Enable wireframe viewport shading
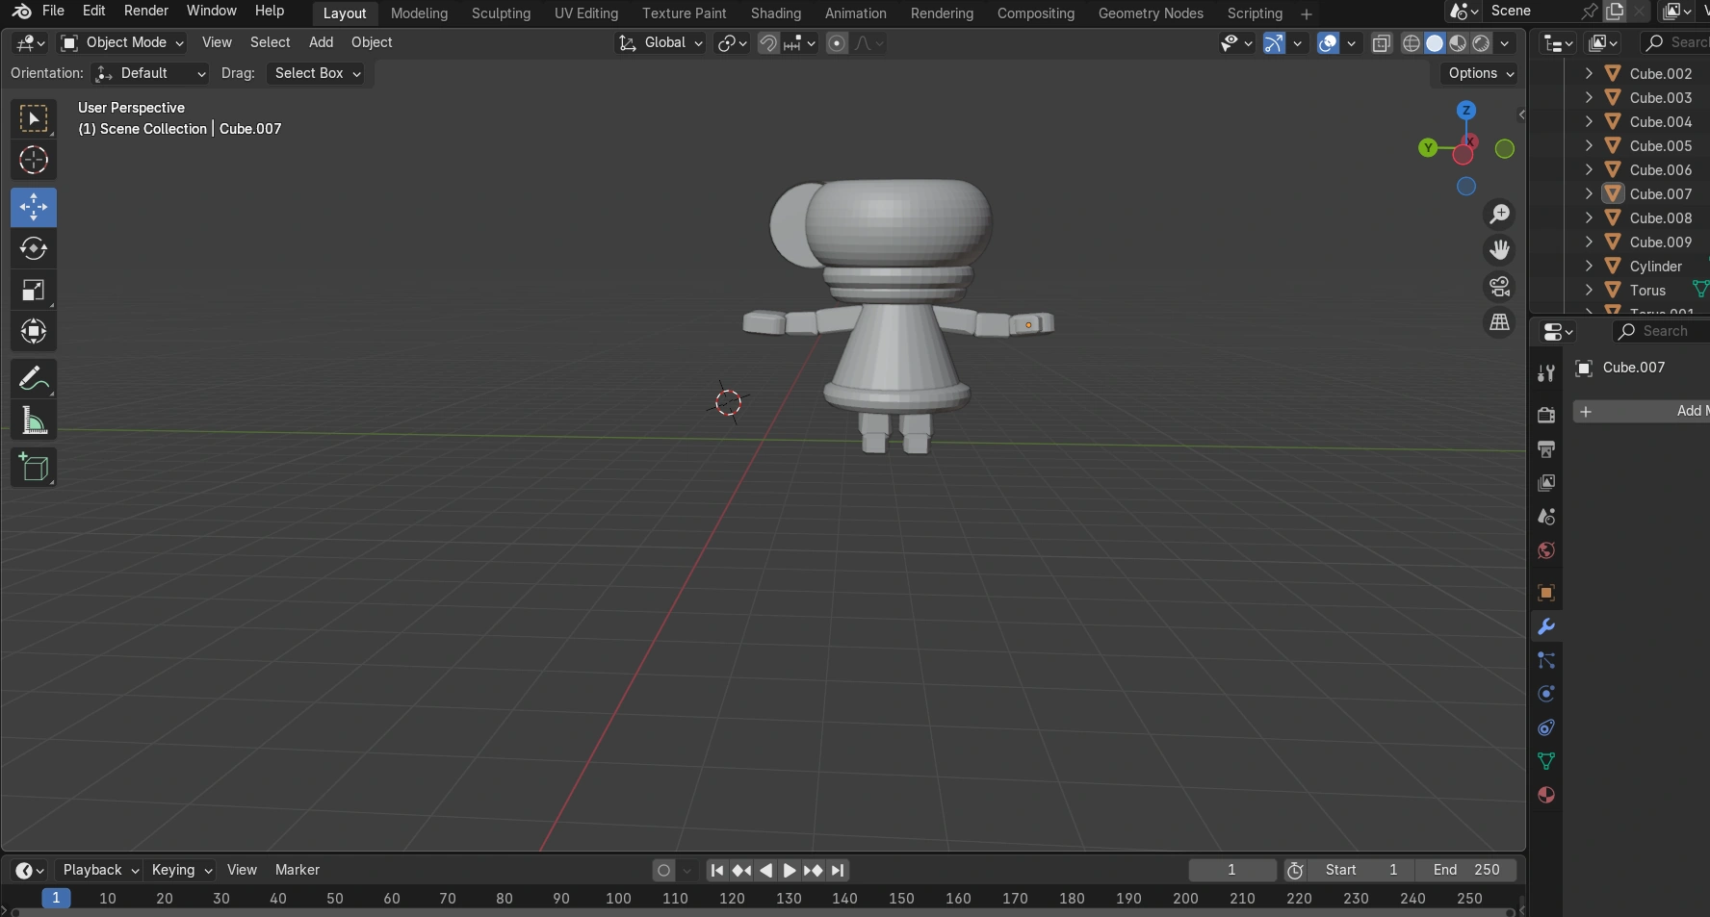Viewport: 1710px width, 917px height. 1411,43
